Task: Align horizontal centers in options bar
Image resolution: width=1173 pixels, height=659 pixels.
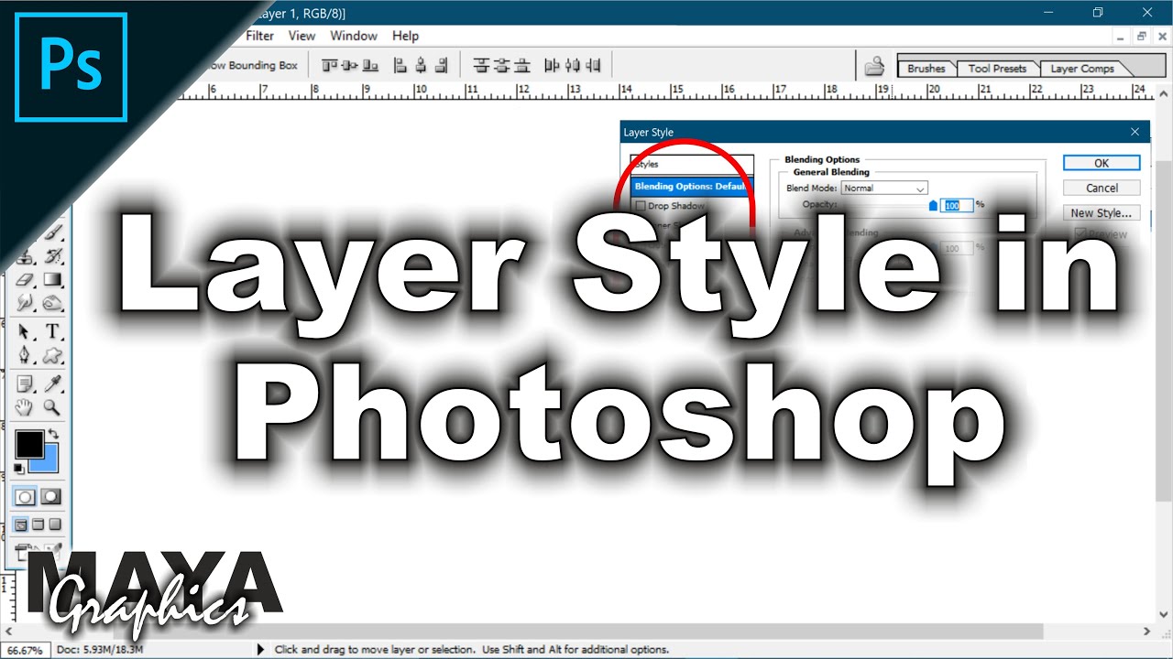Action: tap(421, 65)
